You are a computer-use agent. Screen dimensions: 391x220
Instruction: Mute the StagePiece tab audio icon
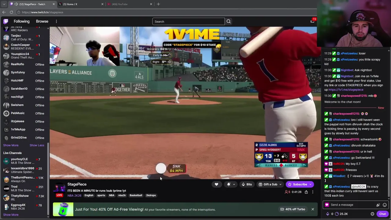[16, 4]
